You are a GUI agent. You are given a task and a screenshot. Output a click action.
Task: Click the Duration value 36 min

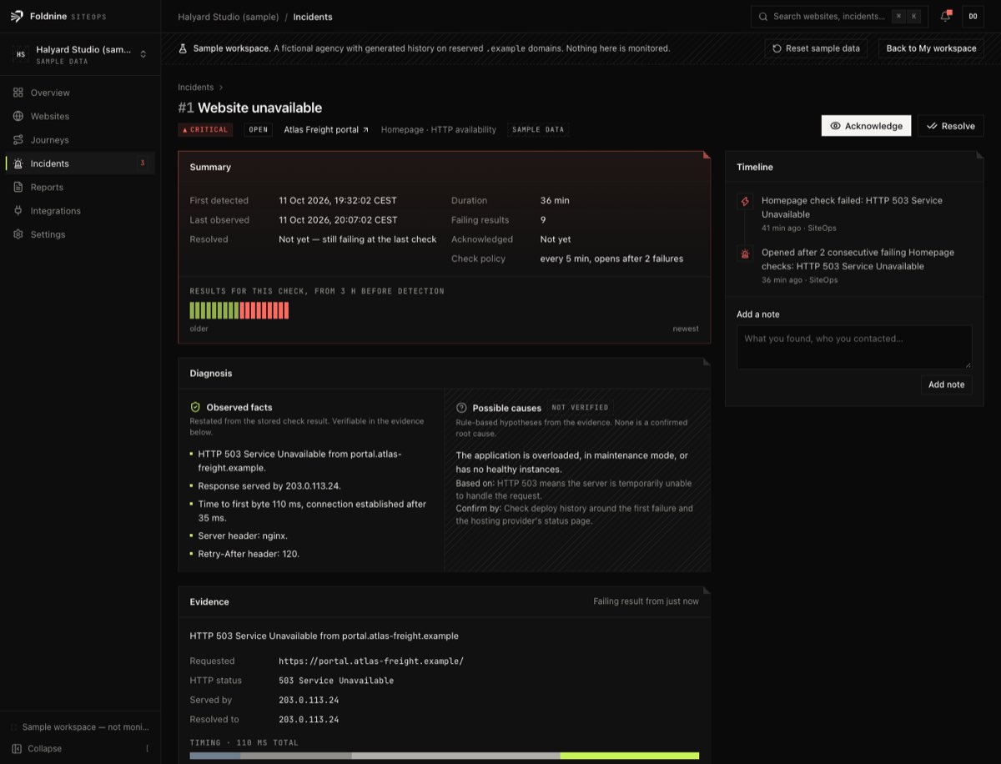pyautogui.click(x=555, y=201)
